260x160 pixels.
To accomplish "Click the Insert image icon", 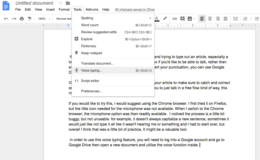I will 190,19.
